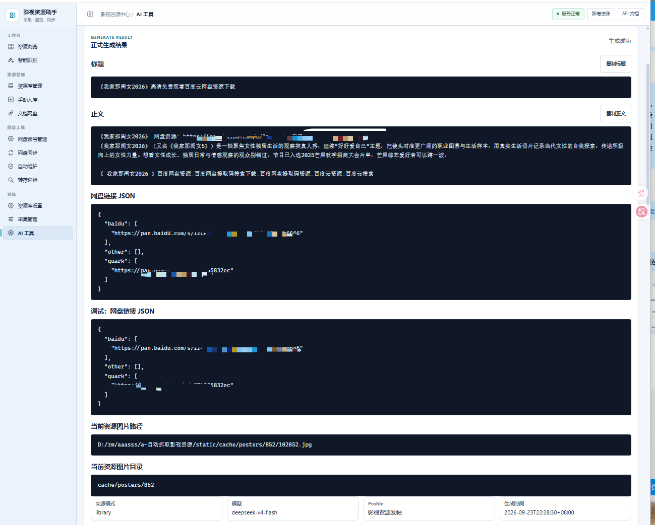Click the 网盘链接 JSON heading
The height and width of the screenshot is (525, 655).
[x=113, y=196]
